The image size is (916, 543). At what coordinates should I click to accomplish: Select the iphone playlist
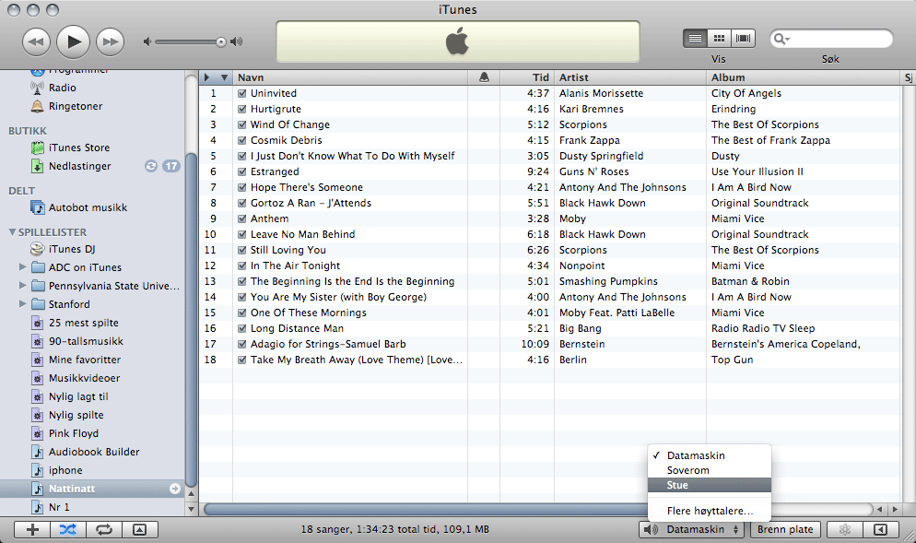[65, 470]
